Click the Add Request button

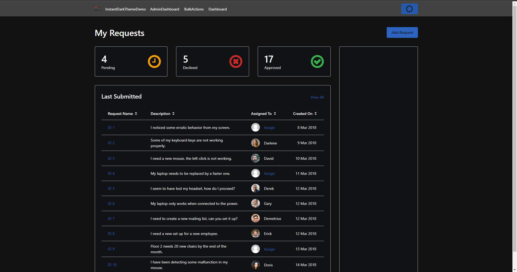[402, 32]
